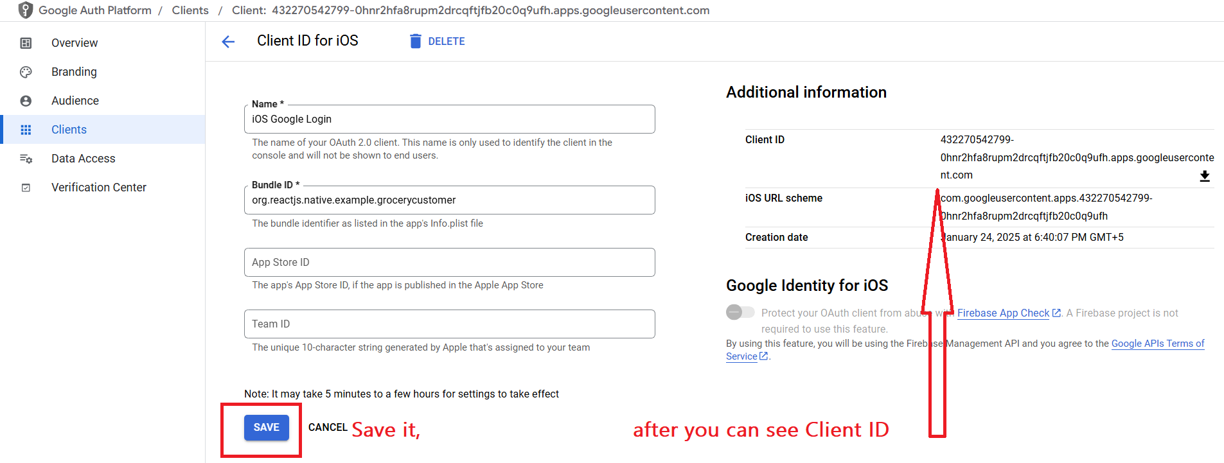The height and width of the screenshot is (463, 1224).
Task: Click the Client ID value text
Action: [x=1077, y=157]
